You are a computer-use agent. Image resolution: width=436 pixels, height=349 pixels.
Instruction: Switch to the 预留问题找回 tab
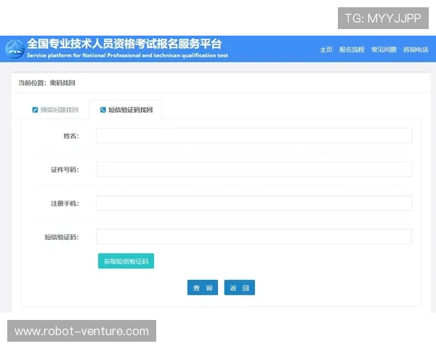coord(55,110)
